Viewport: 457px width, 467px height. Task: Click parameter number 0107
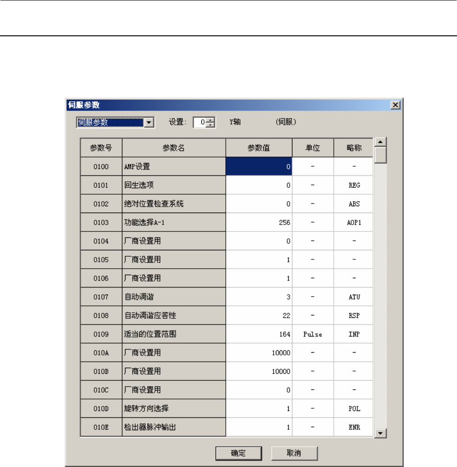point(101,297)
